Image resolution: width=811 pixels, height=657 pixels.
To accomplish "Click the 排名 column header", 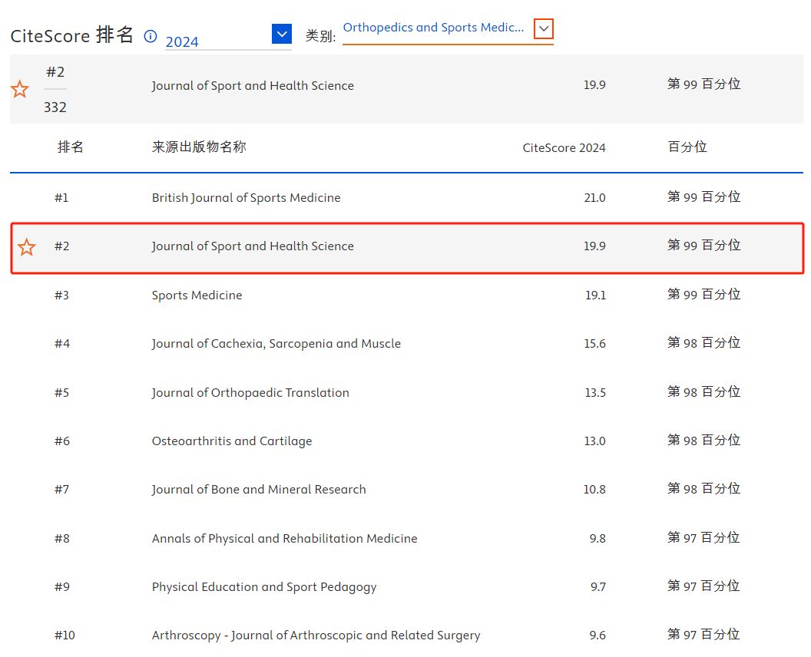I will tap(71, 147).
